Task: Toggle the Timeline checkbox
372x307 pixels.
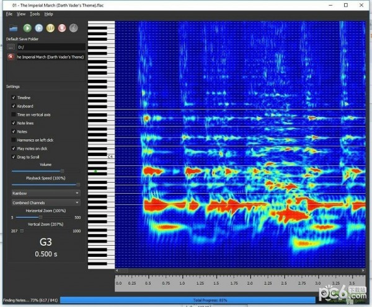Action: pos(14,98)
